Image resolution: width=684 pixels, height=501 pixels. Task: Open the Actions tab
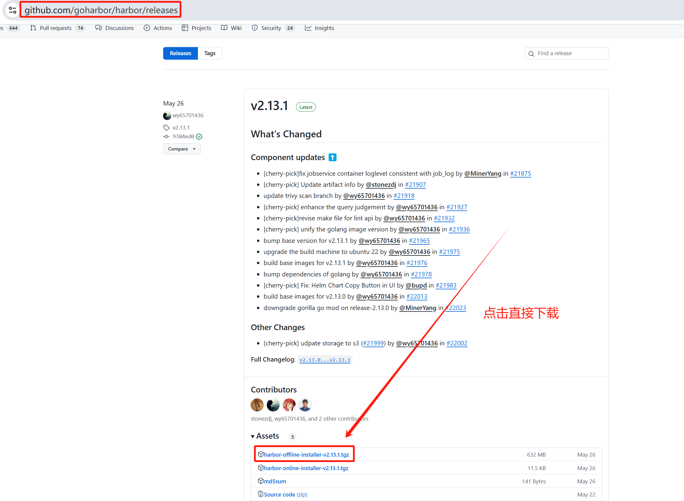click(x=158, y=28)
